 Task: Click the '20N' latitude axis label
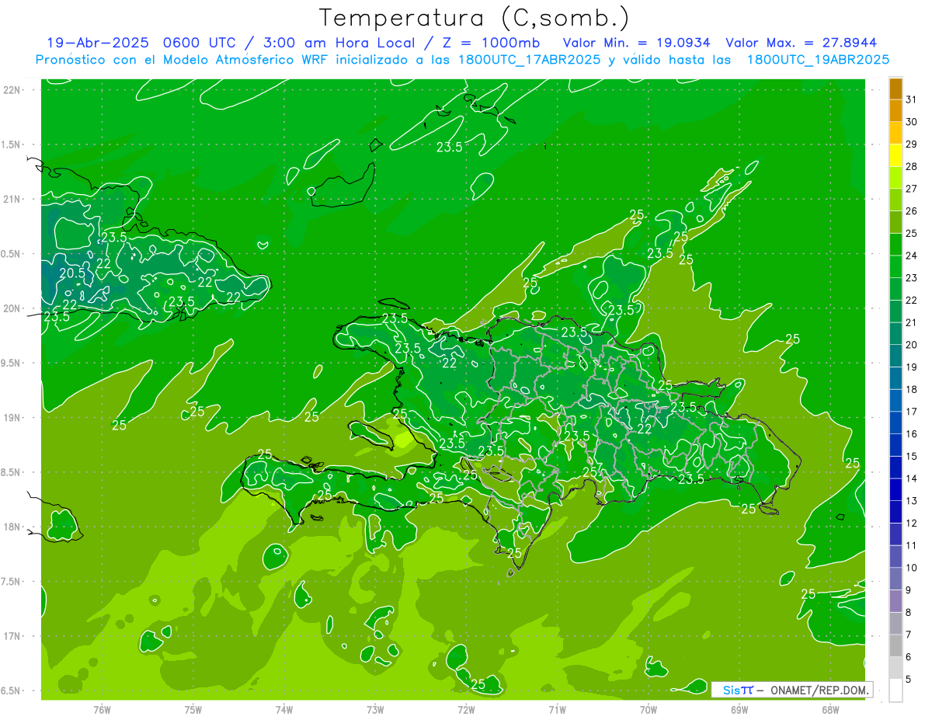[12, 308]
